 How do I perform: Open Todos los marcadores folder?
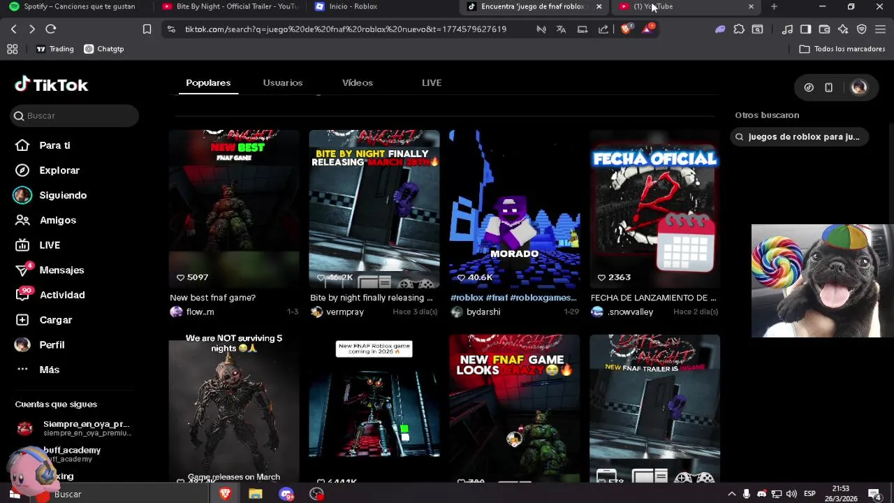click(x=842, y=49)
